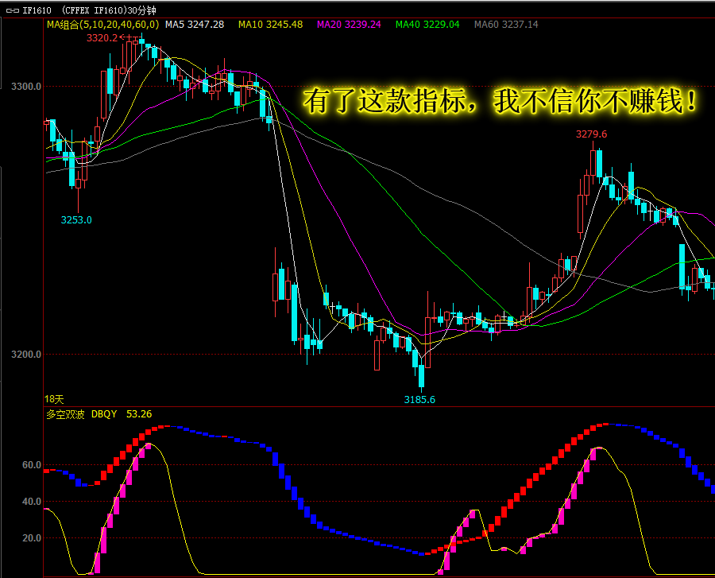The height and width of the screenshot is (578, 715).
Task: Open MA组合(5,10,20,40,60,0) indicator settings
Action: (103, 25)
